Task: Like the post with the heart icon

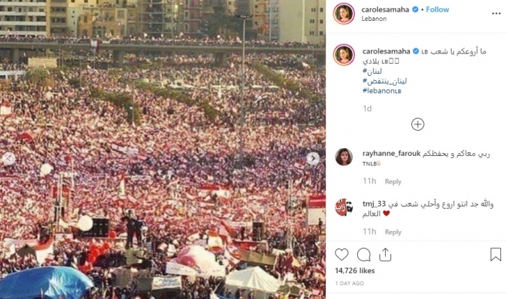Action: pos(341,254)
